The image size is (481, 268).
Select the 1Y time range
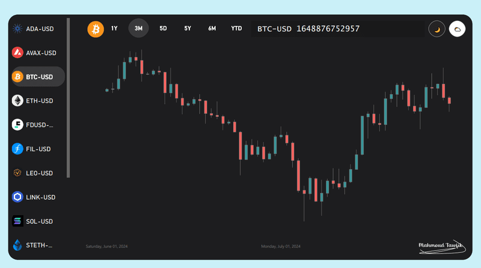[114, 29]
